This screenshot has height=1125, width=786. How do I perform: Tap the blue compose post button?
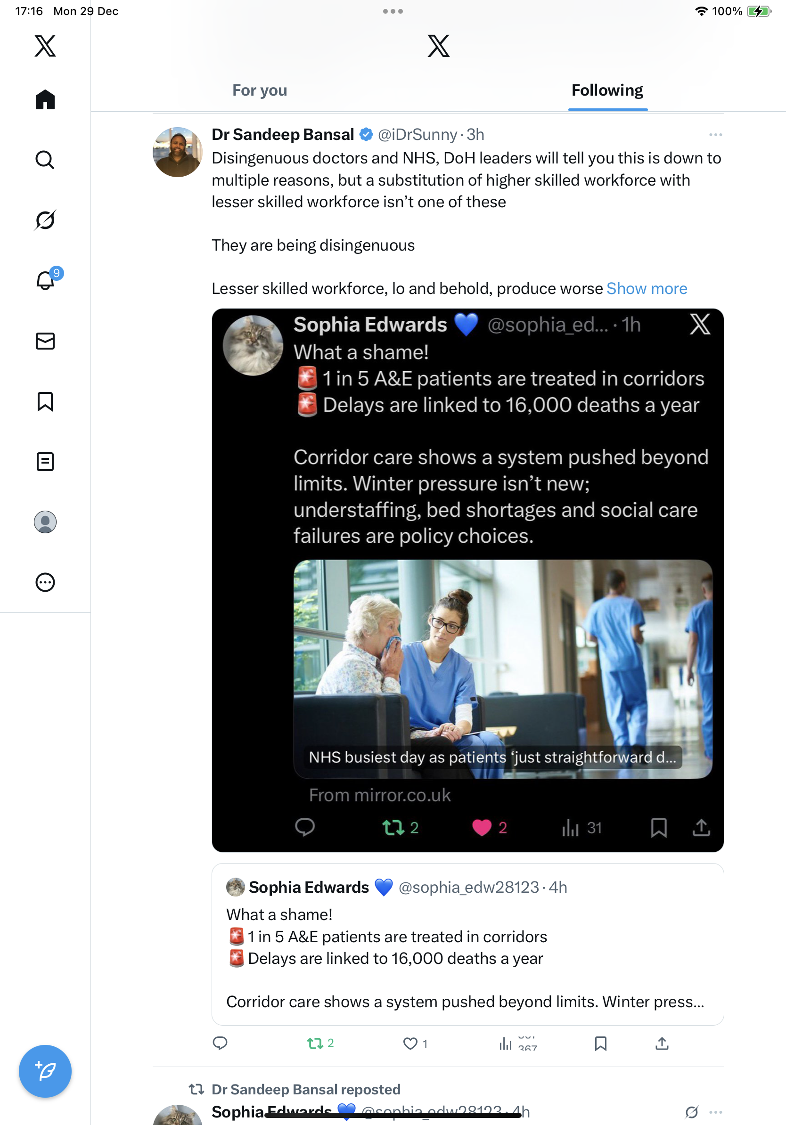[45, 1071]
